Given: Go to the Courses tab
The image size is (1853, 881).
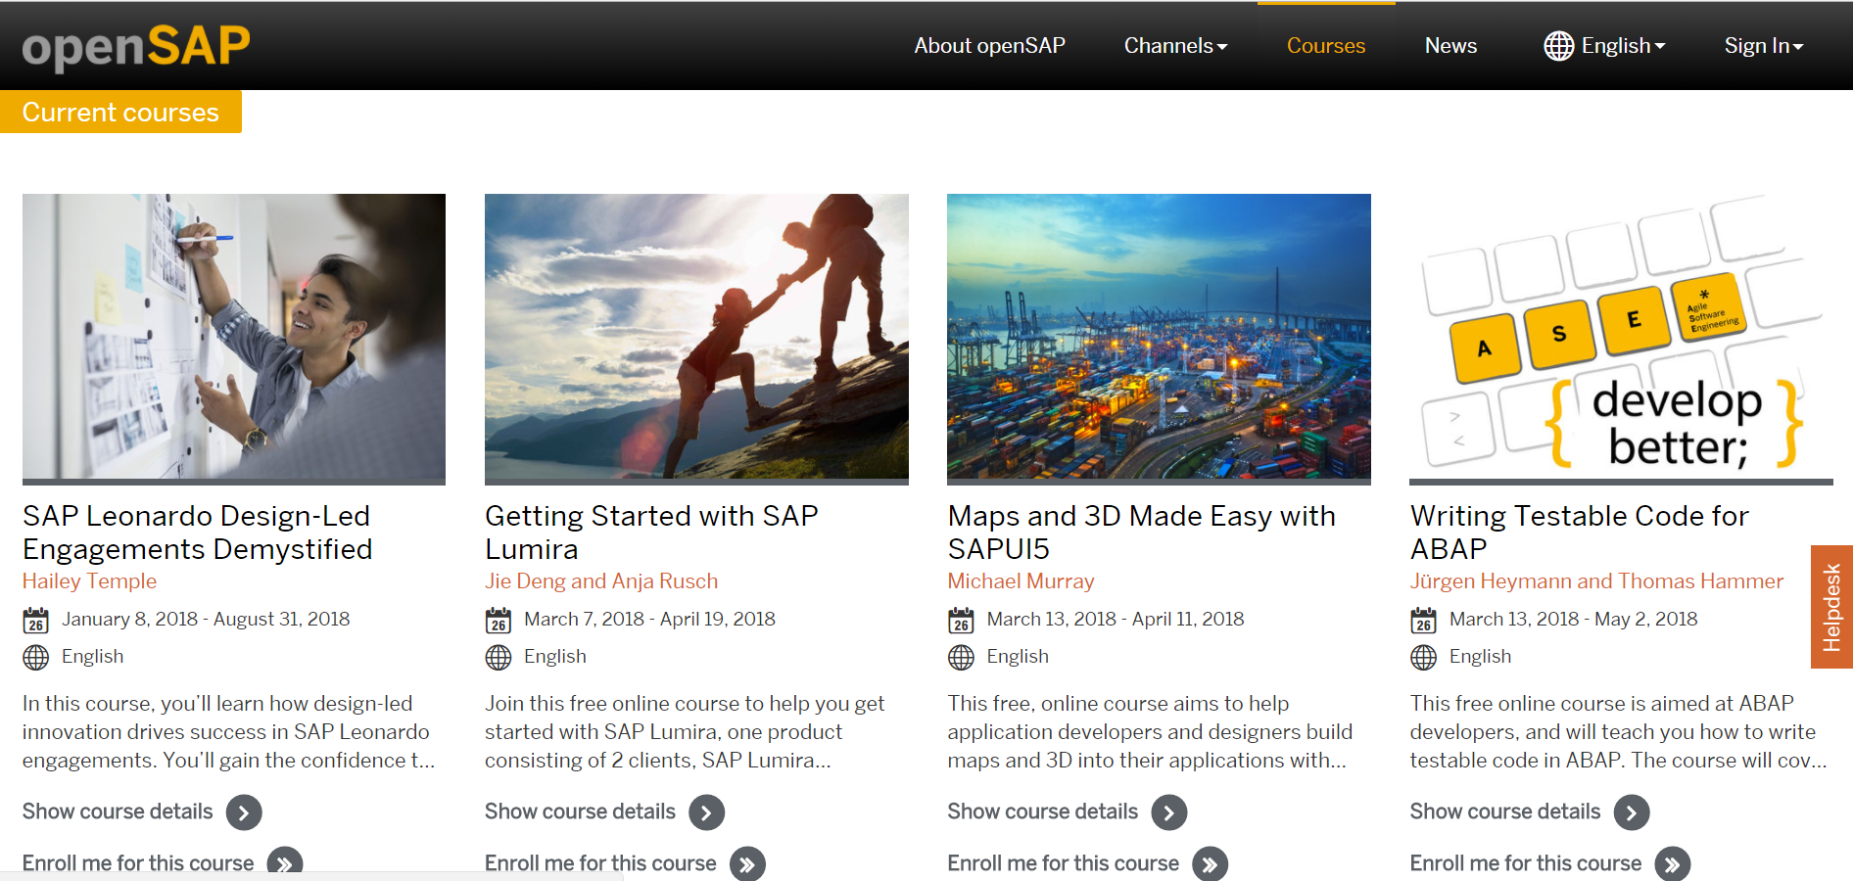Looking at the screenshot, I should point(1326,46).
